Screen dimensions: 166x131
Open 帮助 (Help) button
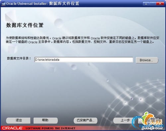(x=45, y=120)
